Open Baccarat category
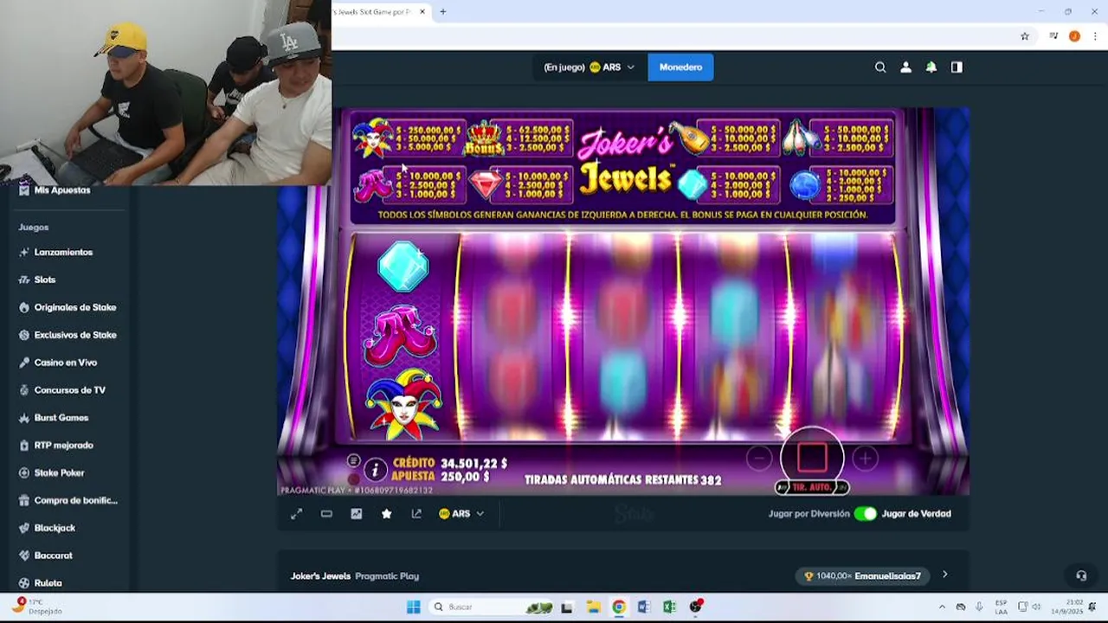This screenshot has width=1108, height=623. coord(54,556)
